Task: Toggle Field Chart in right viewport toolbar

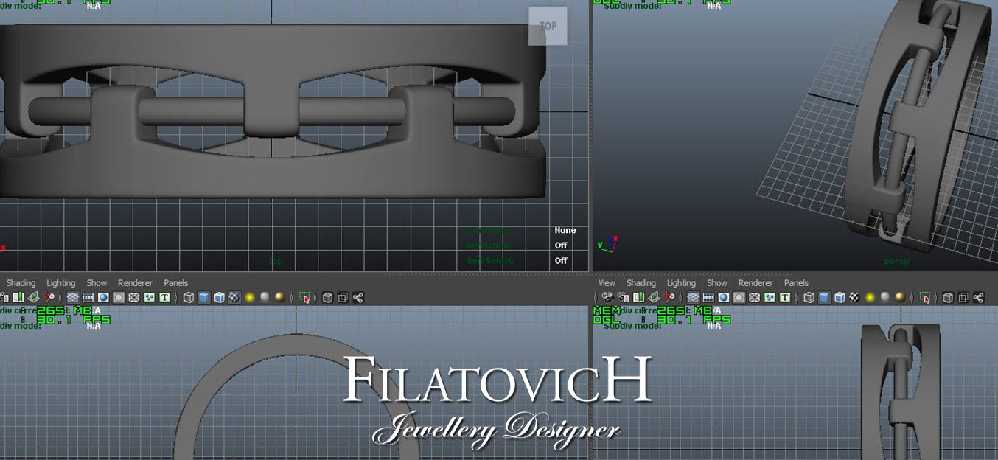Action: point(754,297)
